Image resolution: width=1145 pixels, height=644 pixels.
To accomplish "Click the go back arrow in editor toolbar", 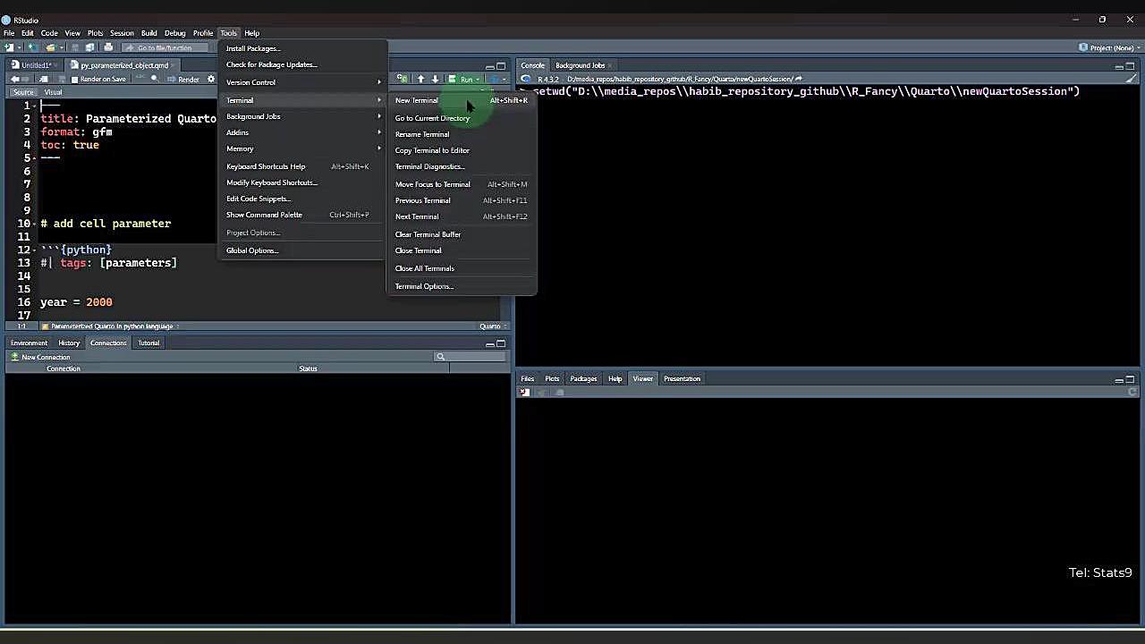I will (x=15, y=79).
